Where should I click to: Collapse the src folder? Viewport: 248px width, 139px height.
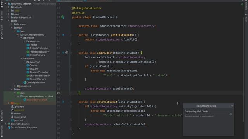tap(9, 21)
